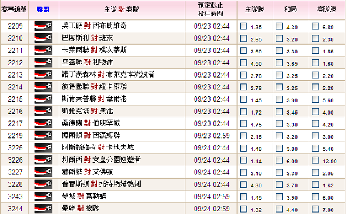
Task: Select home win 2.15 checkbox for match 2219
Action: (243, 136)
